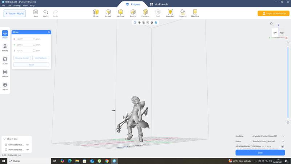Click the Windows Start button
Screen dimensions: 291x164
[4, 161]
